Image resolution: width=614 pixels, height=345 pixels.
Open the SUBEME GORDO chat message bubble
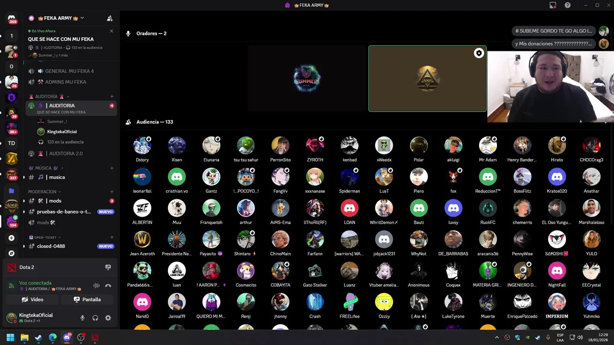click(x=554, y=31)
